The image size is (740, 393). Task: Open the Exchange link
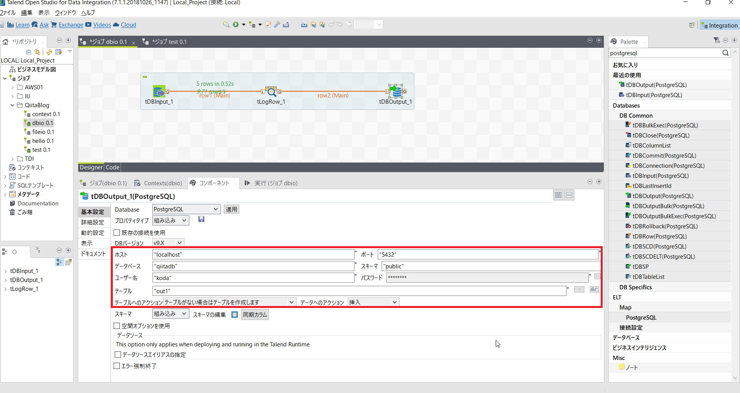pyautogui.click(x=71, y=25)
